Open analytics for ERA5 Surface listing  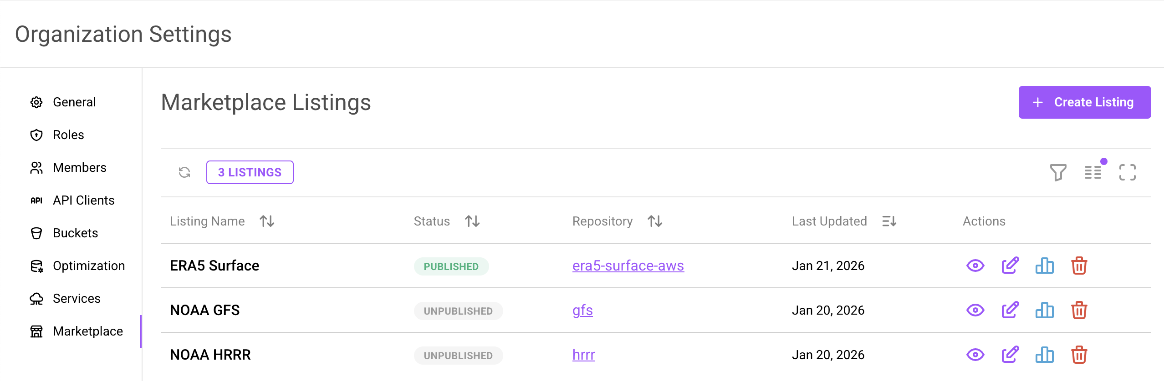[x=1045, y=265]
